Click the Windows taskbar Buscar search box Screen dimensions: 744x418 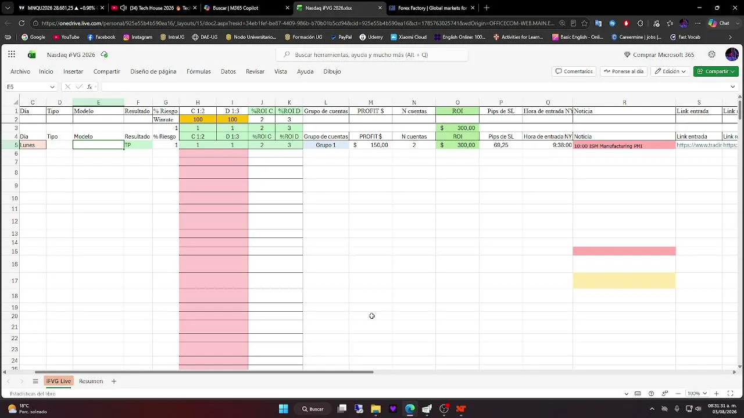tap(313, 409)
